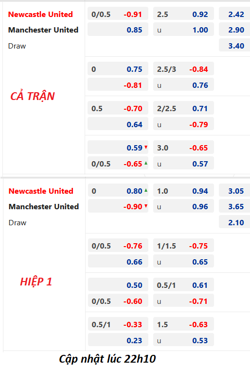
Task: Click the red down arrow beside 0.59
Action: point(146,147)
